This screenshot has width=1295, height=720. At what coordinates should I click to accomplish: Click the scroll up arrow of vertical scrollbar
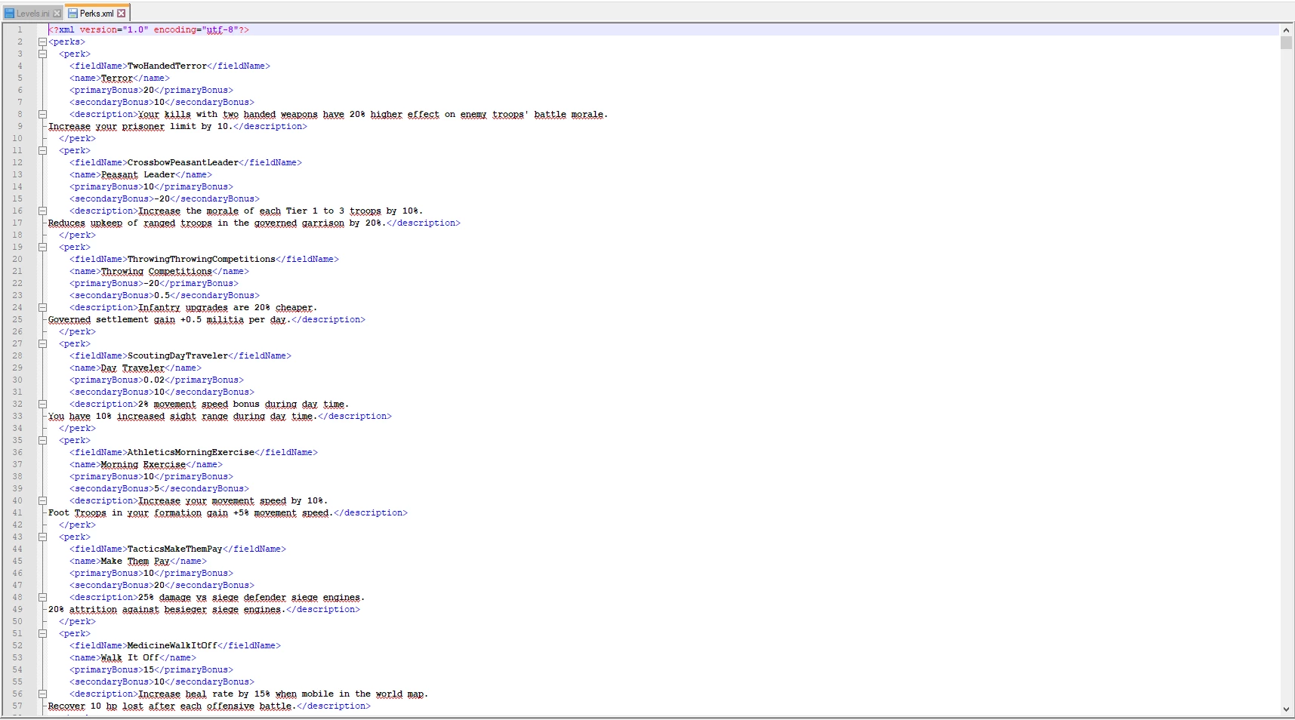pos(1286,30)
